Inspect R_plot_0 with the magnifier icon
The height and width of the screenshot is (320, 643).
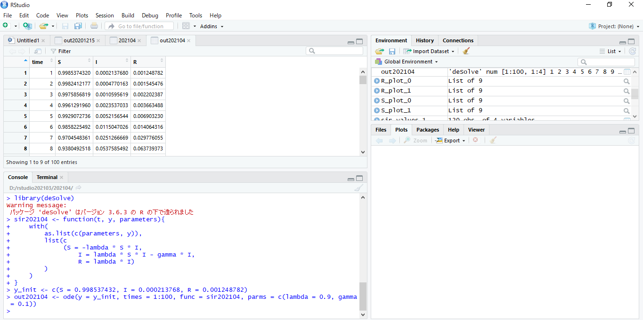tap(627, 81)
